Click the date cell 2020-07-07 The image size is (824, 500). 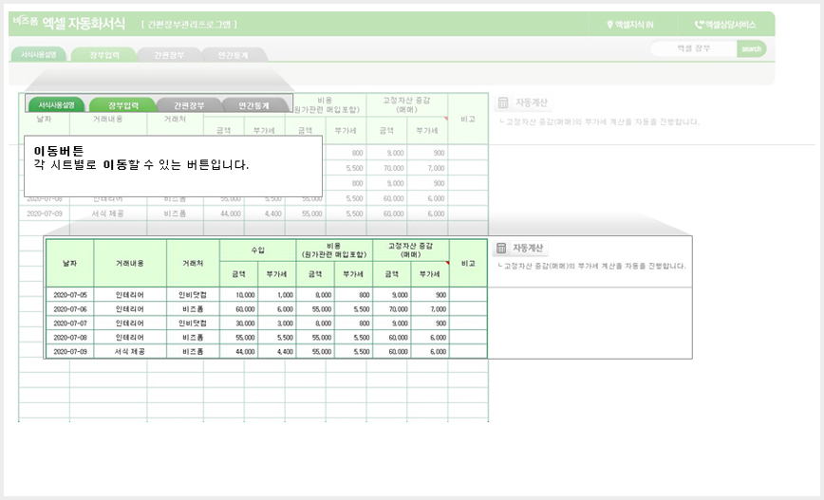[70, 323]
